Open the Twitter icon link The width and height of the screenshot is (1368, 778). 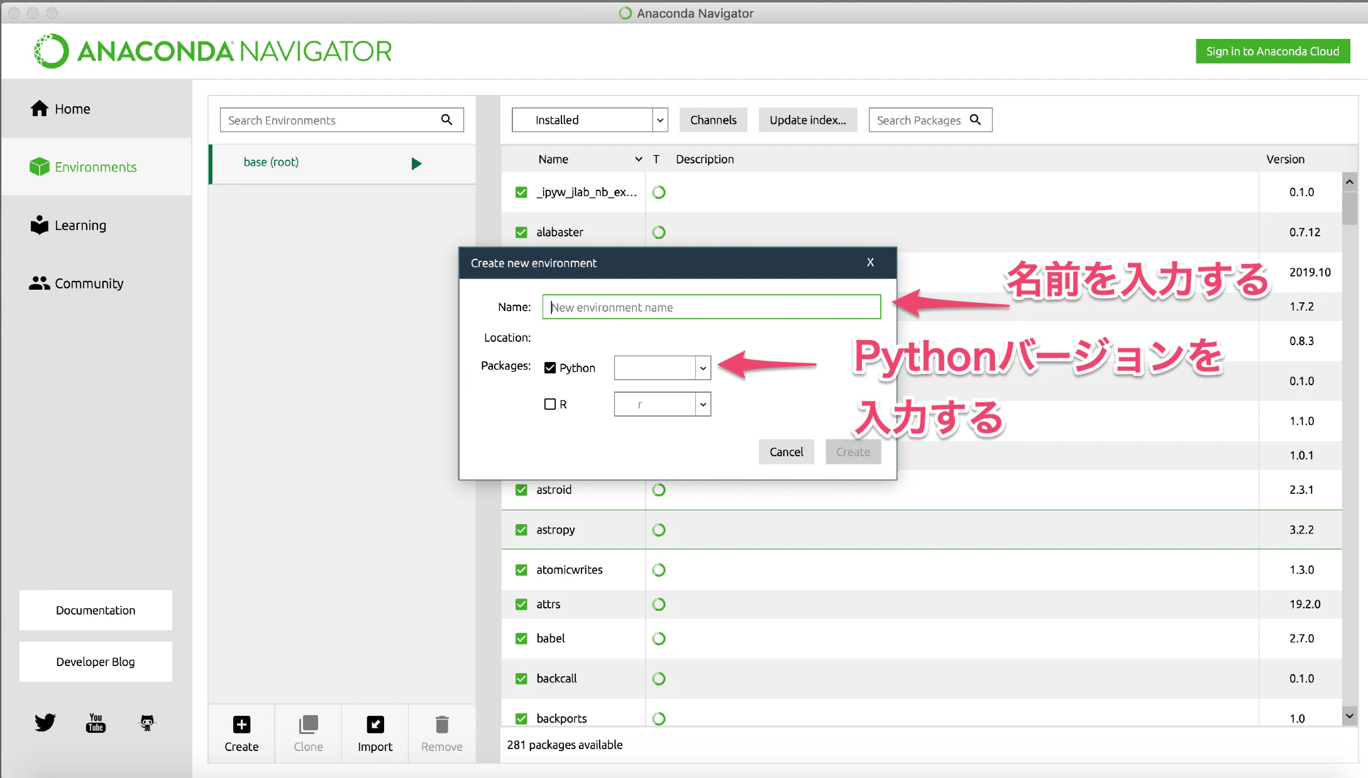(45, 722)
